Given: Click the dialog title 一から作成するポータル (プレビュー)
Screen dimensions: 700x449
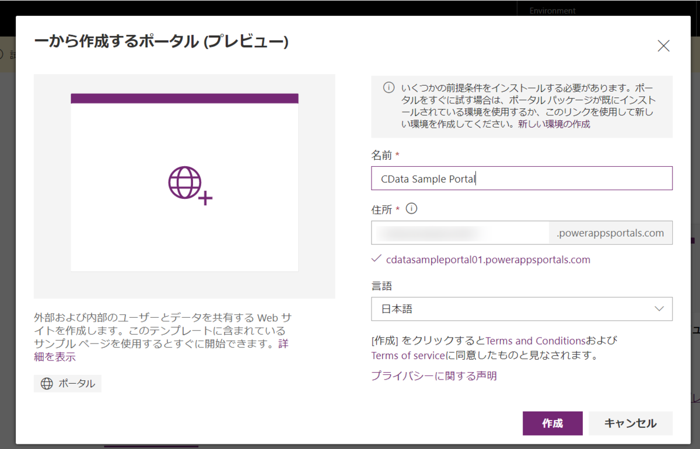Looking at the screenshot, I should point(162,42).
